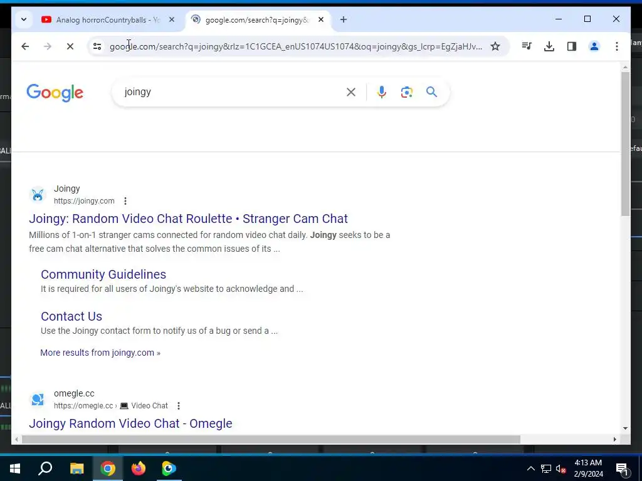Close the google.com search tab
This screenshot has width=642, height=481.
[321, 19]
